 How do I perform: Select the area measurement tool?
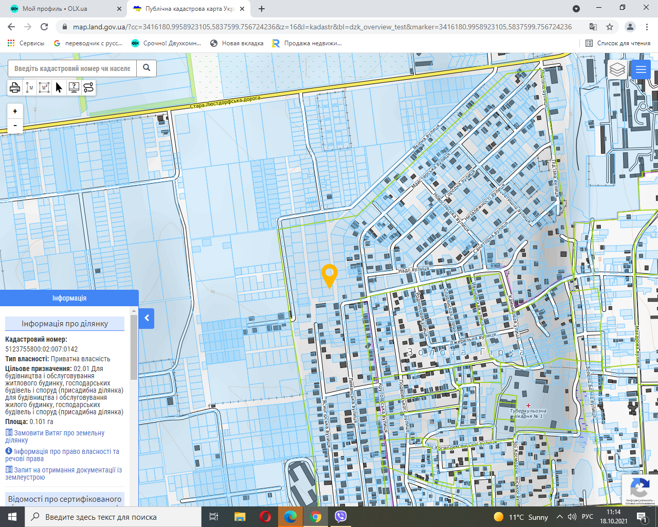[44, 87]
